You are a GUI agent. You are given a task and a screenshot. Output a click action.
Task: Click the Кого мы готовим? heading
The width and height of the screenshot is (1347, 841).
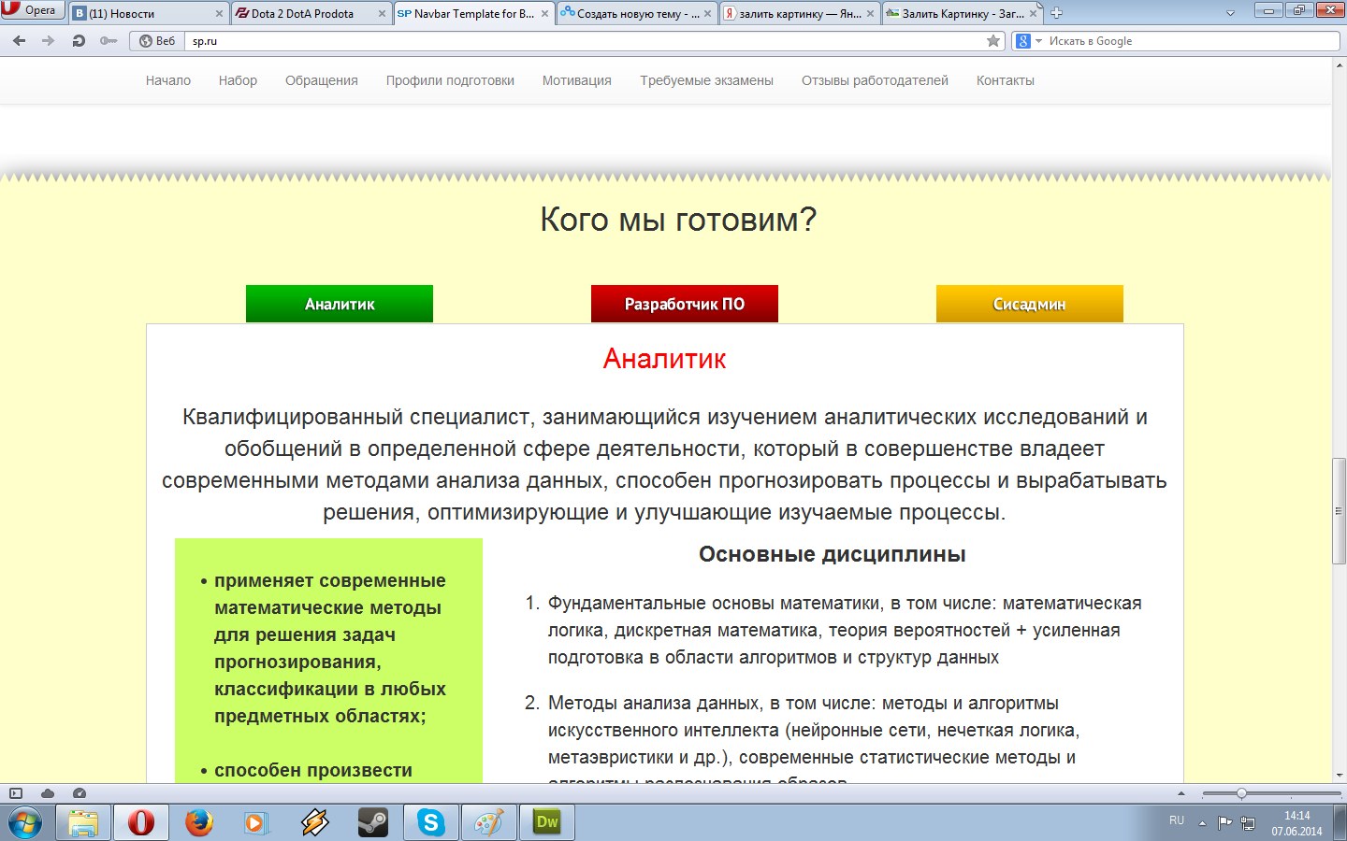[678, 220]
